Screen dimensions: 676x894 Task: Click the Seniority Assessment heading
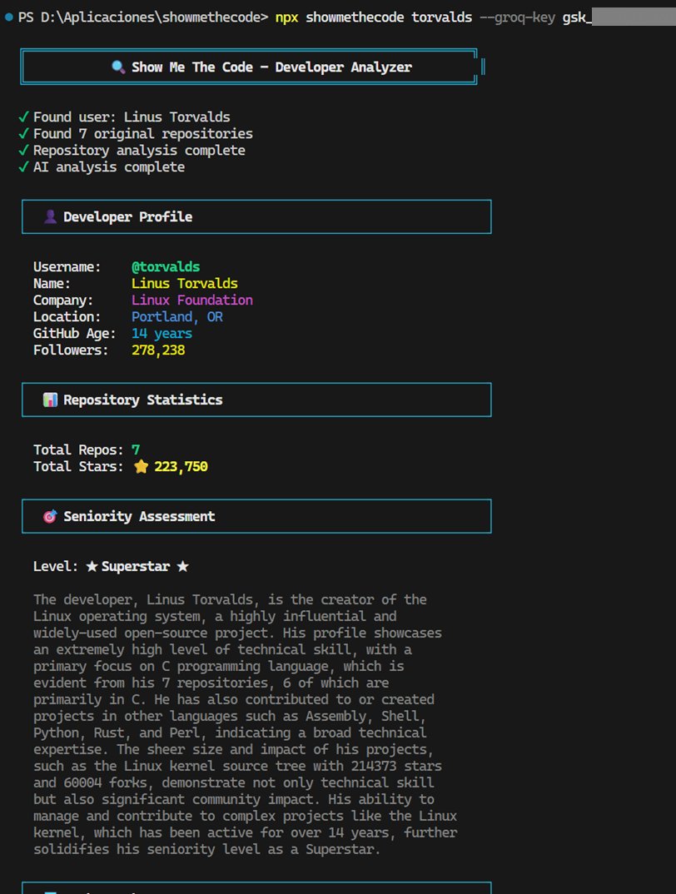[139, 516]
